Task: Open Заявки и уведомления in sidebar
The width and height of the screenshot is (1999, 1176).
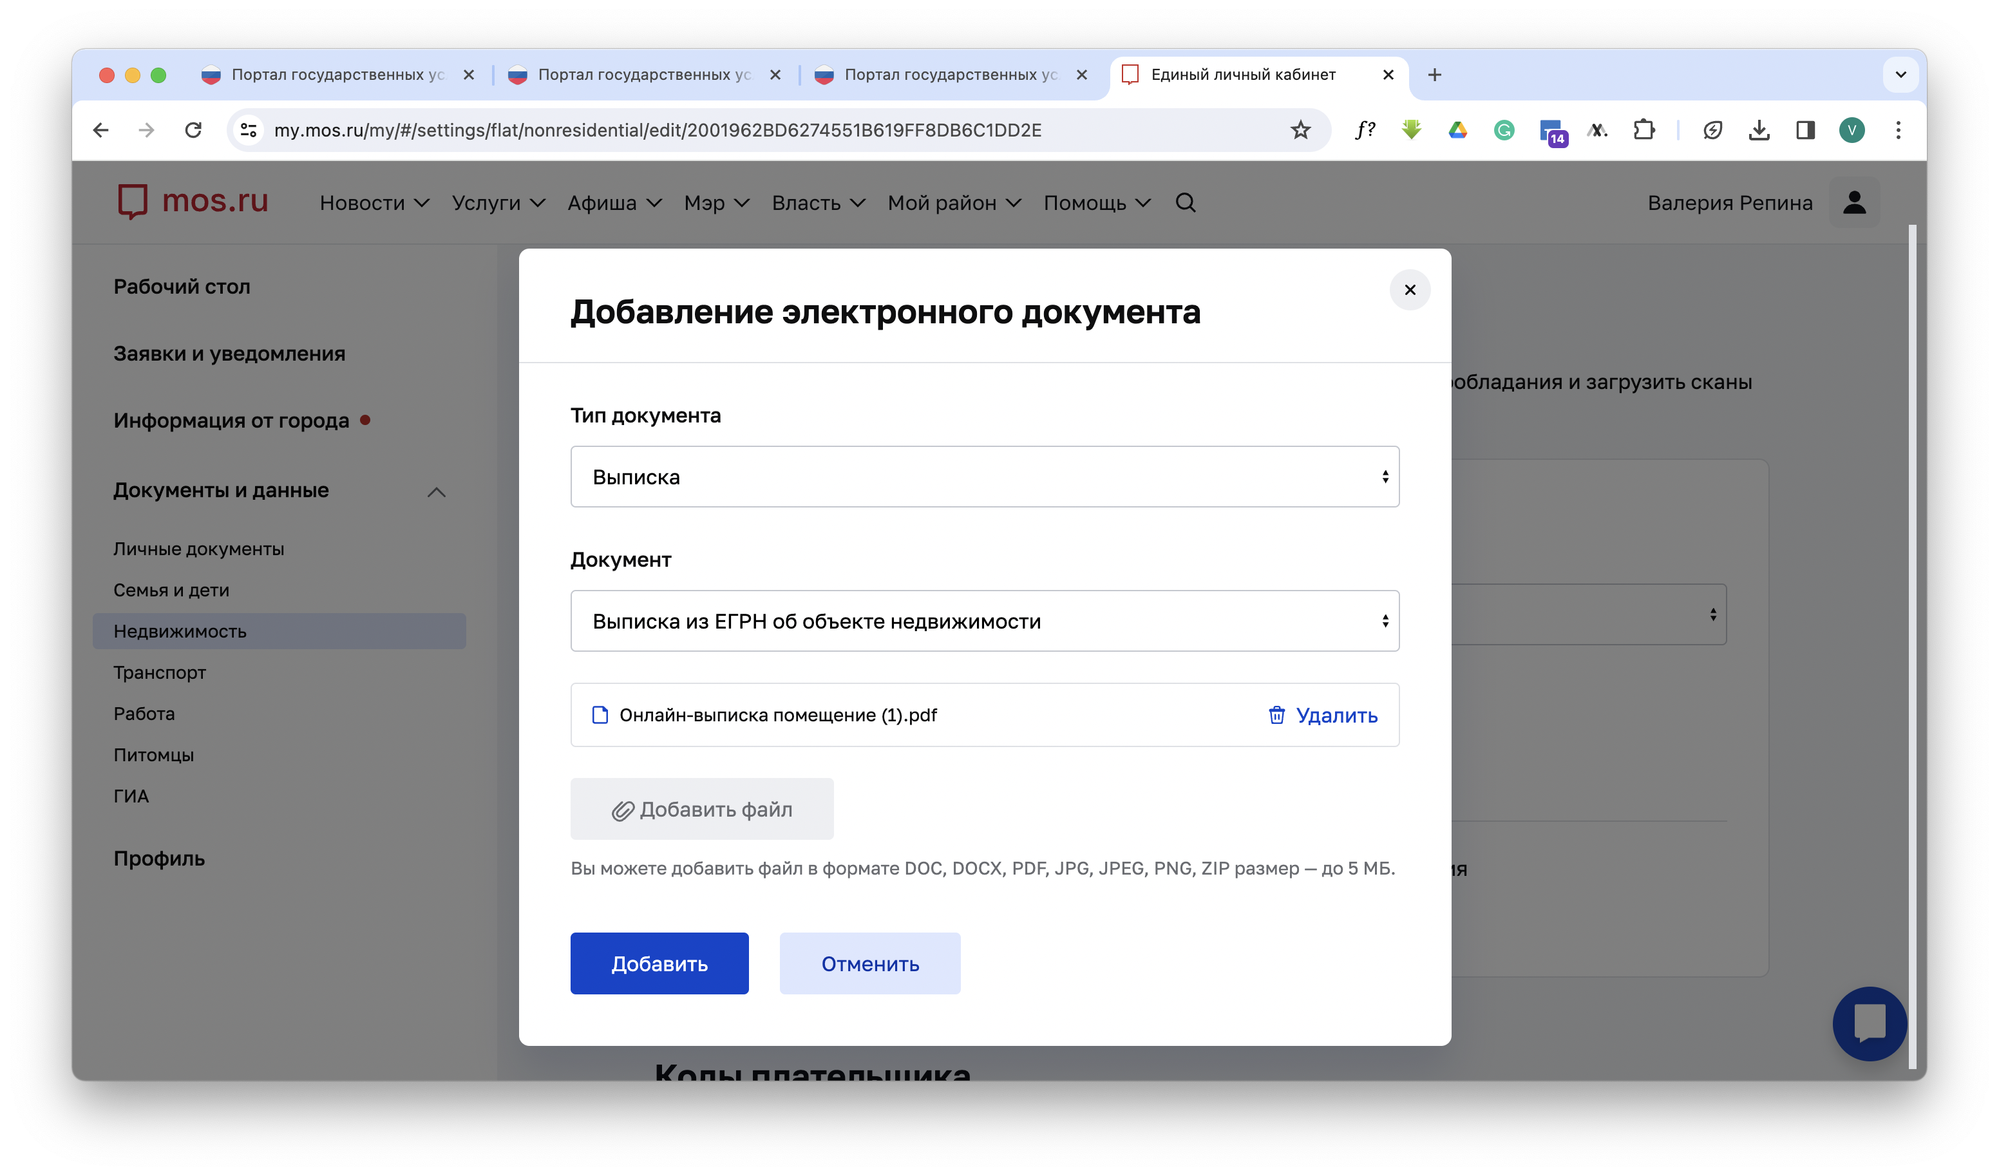Action: click(x=229, y=353)
